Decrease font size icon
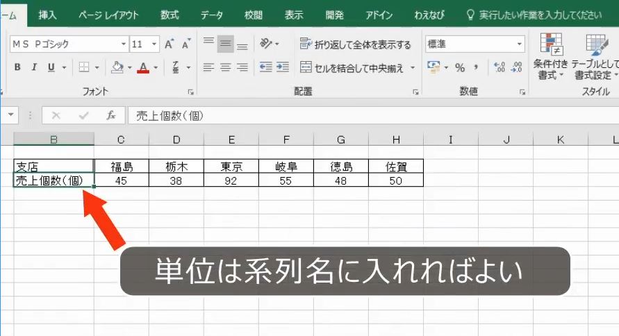The width and height of the screenshot is (619, 336). coord(186,44)
